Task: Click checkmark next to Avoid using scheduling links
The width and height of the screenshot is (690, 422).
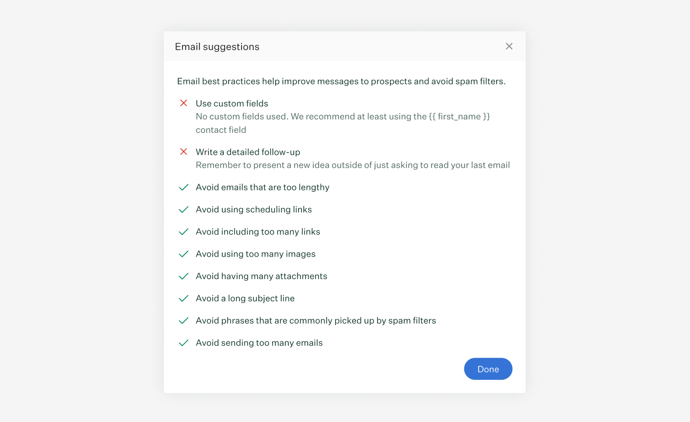Action: (184, 210)
